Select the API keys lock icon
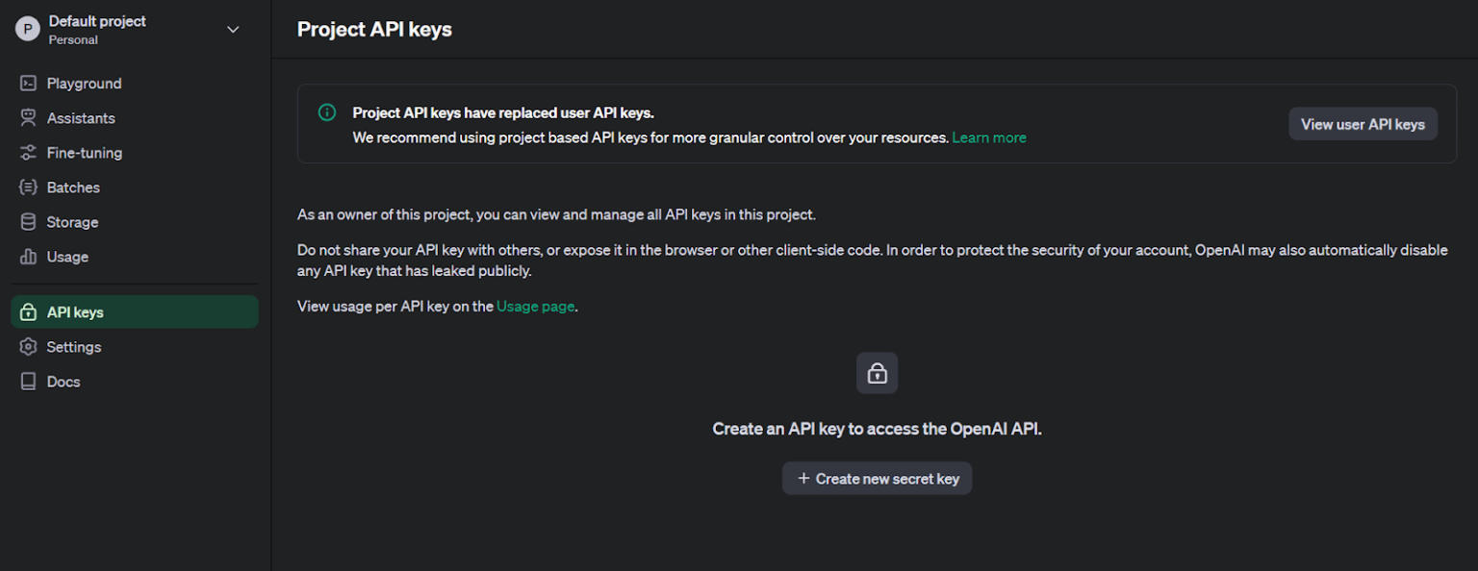 coord(29,311)
